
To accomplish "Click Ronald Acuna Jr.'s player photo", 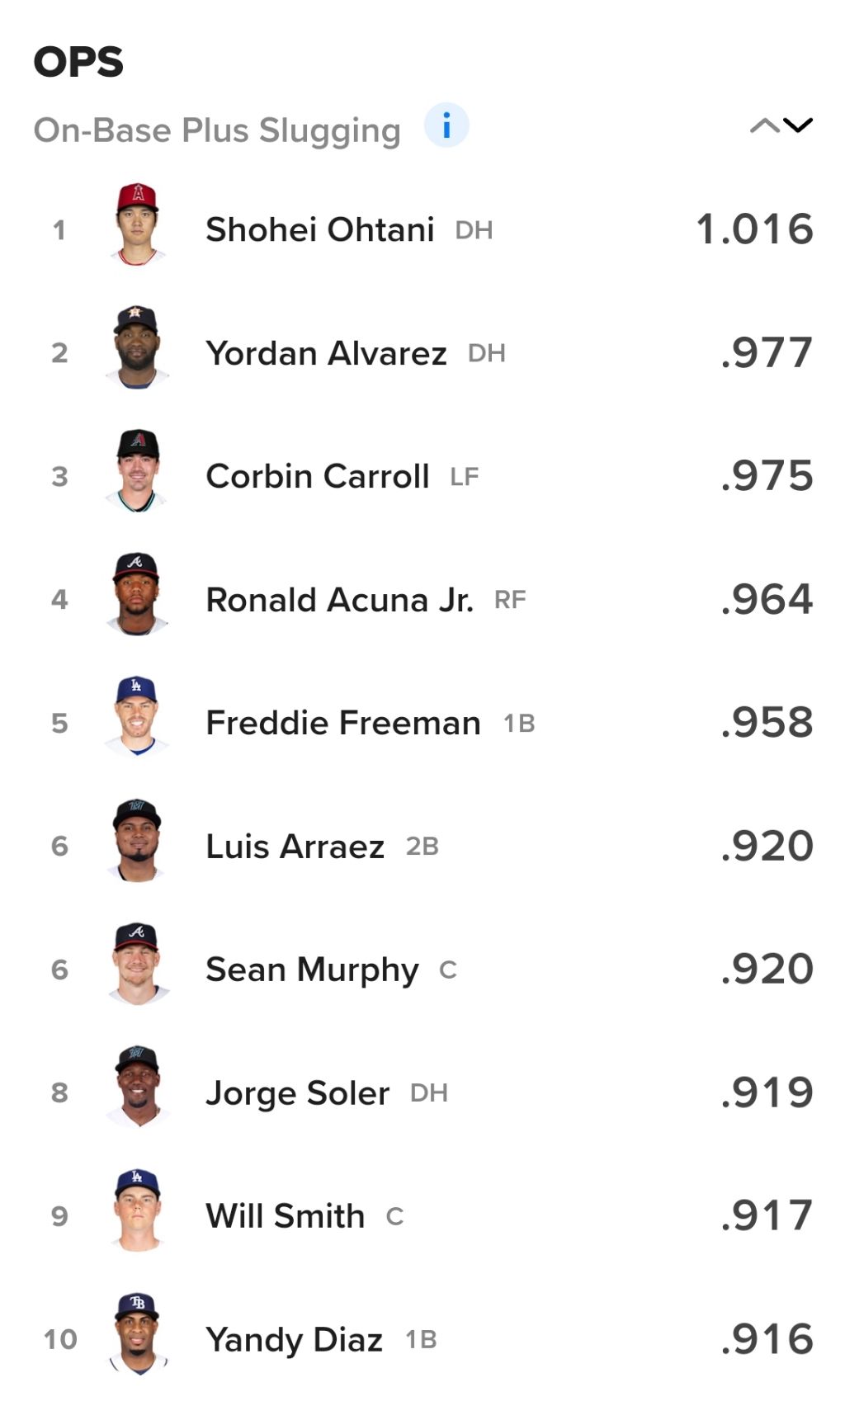I will [137, 594].
